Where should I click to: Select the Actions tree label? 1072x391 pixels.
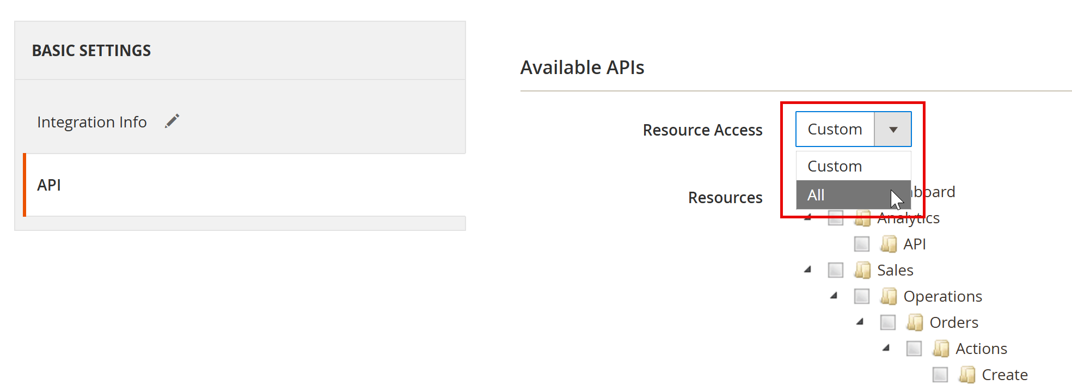pyautogui.click(x=981, y=349)
